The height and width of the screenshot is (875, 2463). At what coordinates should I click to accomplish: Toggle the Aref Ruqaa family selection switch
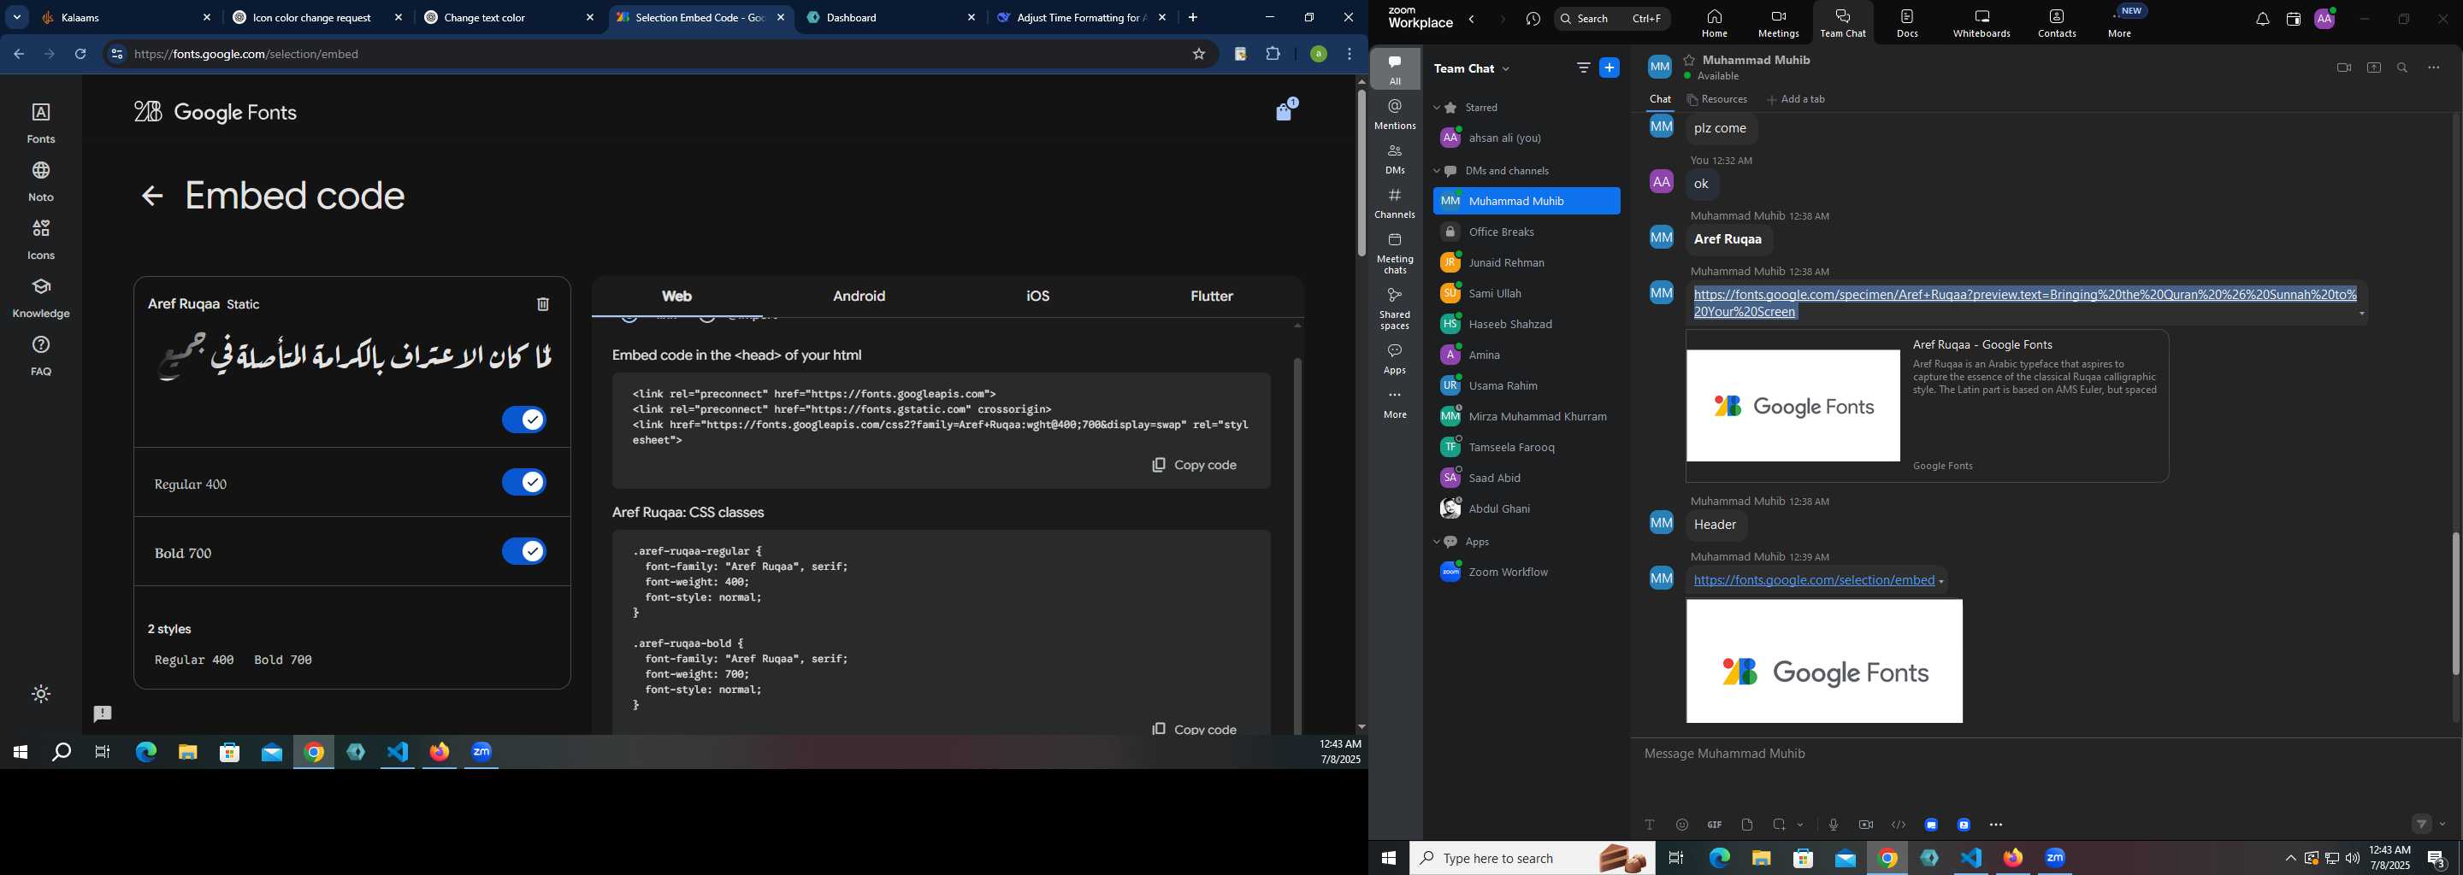524,420
